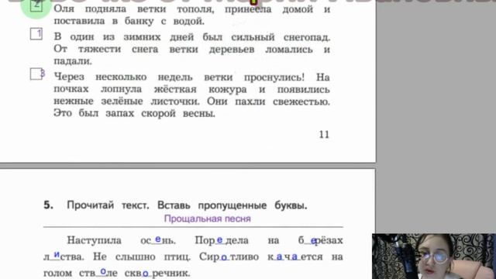This screenshot has width=496, height=279.
Task: Click the text "поставила в банку с водой."
Action: (x=129, y=21)
